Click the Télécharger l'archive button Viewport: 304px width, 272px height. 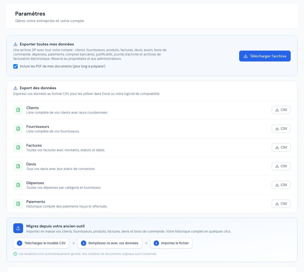click(x=265, y=56)
